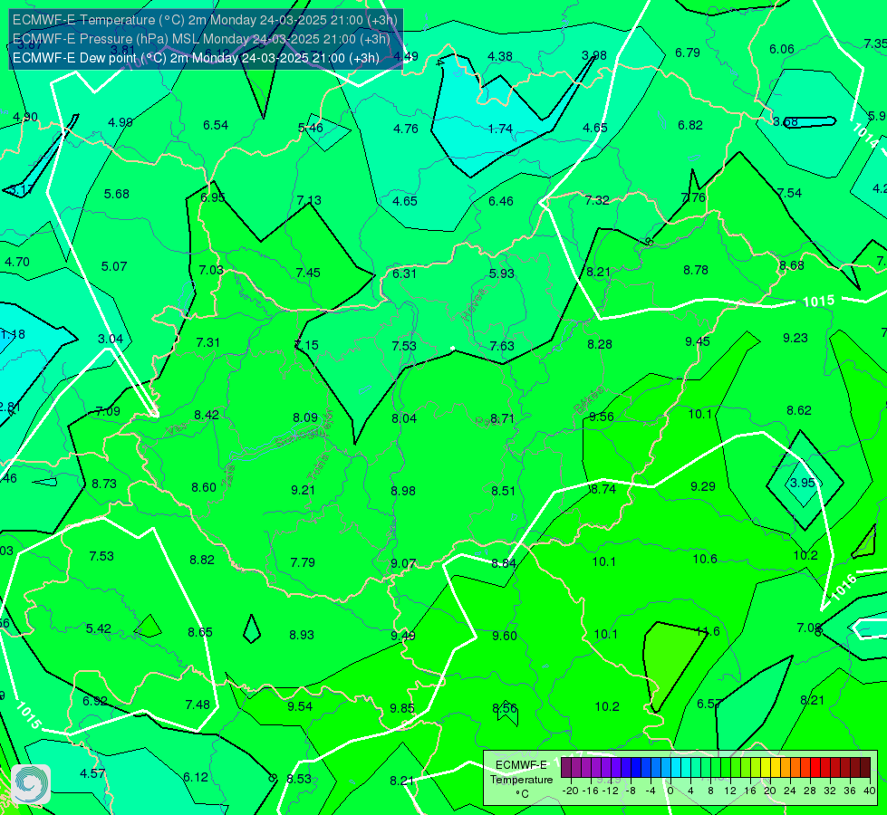Click the 7.54 temperature value

790,193
